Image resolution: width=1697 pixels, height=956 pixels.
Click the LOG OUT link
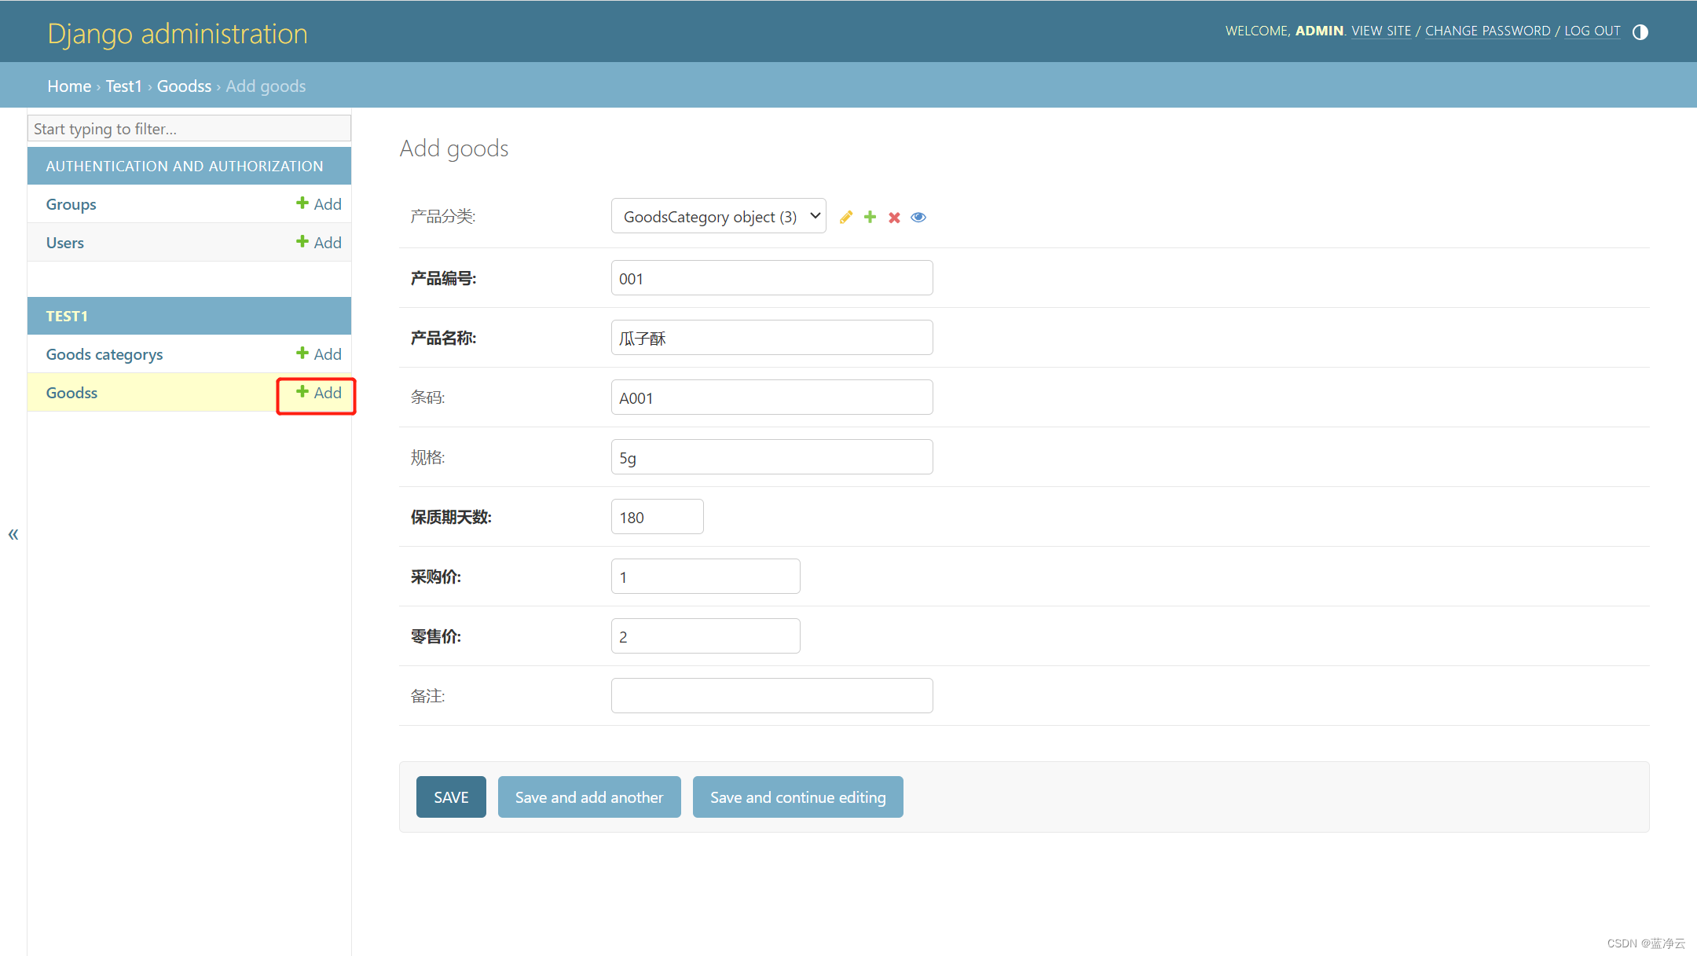tap(1592, 31)
